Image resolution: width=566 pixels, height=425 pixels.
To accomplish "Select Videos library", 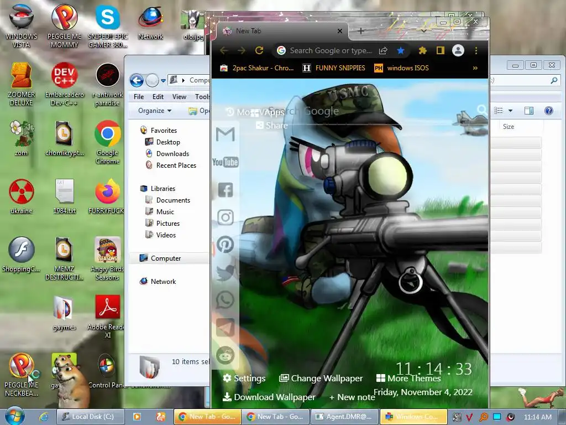I will pyautogui.click(x=161, y=235).
